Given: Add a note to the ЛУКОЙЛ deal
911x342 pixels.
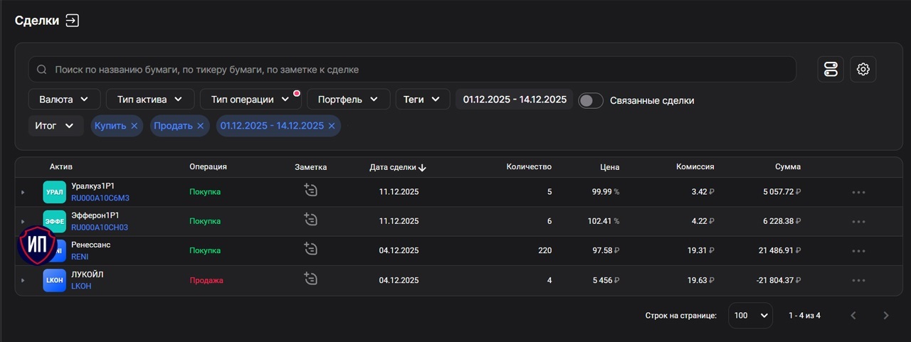Looking at the screenshot, I should (310, 279).
